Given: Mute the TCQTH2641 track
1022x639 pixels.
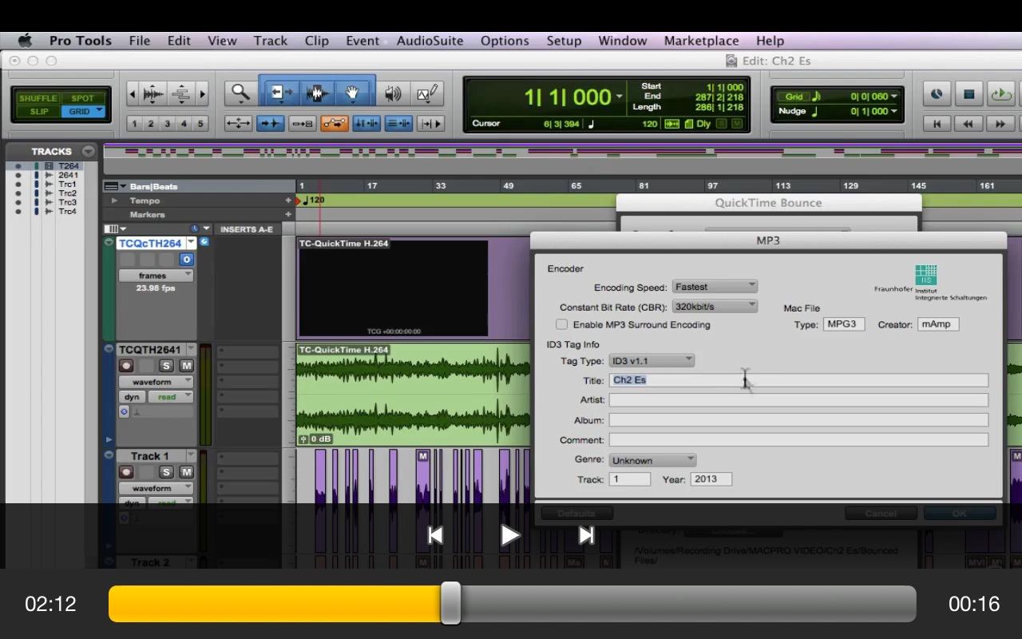Looking at the screenshot, I should pos(186,366).
